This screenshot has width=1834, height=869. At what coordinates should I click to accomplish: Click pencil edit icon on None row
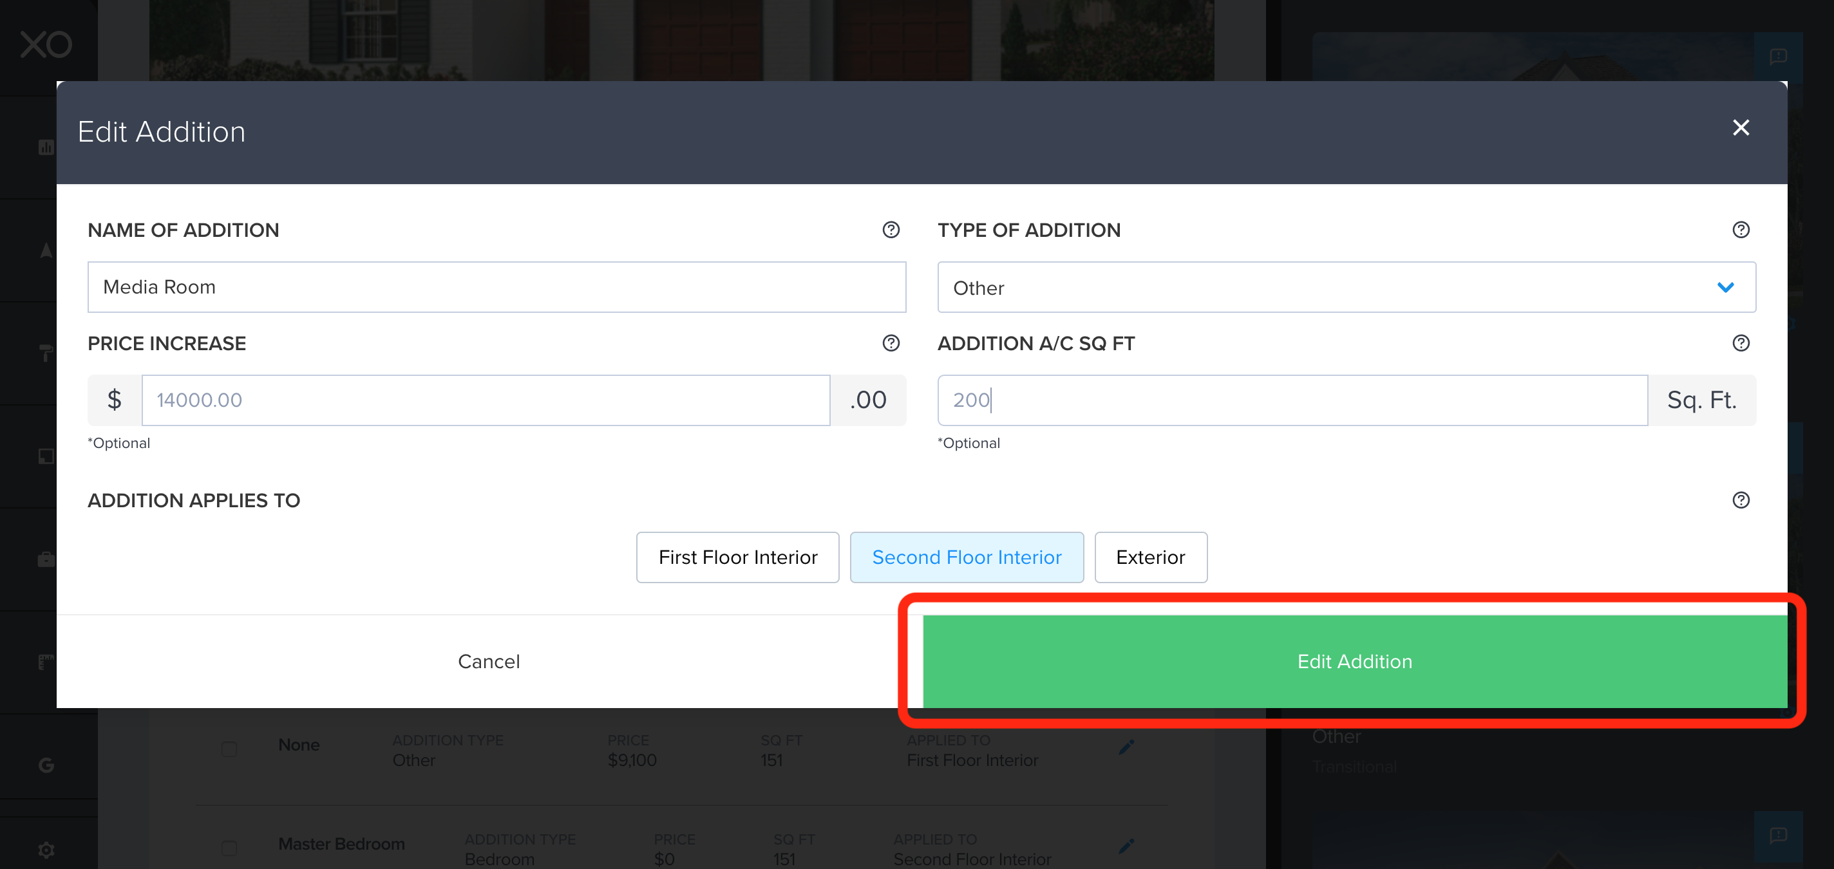tap(1126, 747)
